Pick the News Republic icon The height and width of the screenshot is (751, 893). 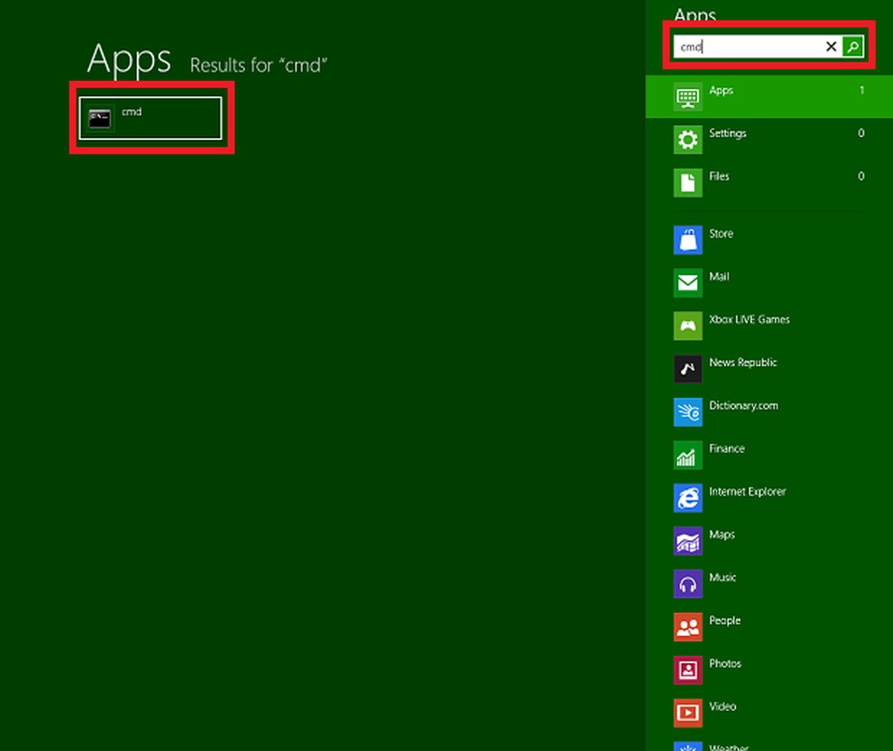pyautogui.click(x=687, y=369)
